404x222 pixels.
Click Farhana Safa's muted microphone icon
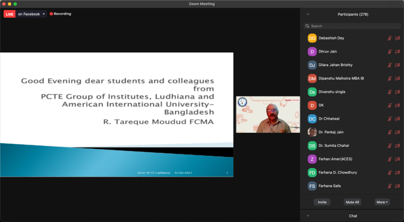click(389, 186)
